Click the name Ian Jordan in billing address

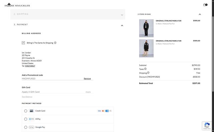[x=26, y=53]
